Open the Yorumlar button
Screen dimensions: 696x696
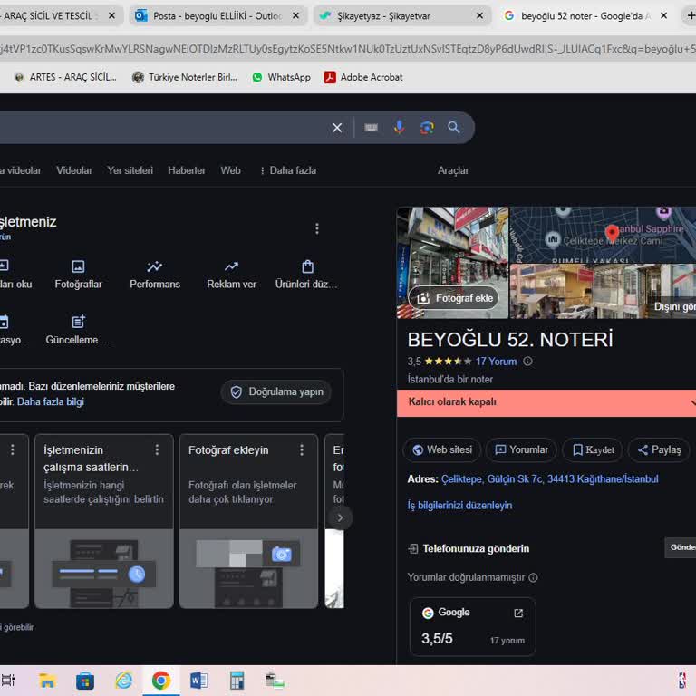tap(521, 450)
